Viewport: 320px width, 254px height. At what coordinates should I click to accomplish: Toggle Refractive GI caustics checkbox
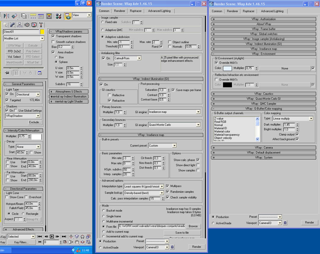pos(109,100)
